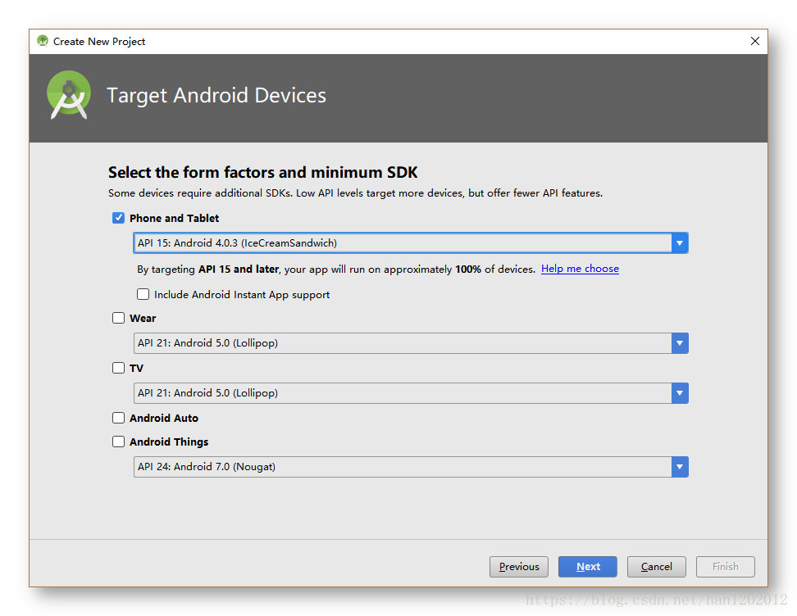Click the small Android Studio title bar icon
Viewport: 797px width, 616px height.
point(43,41)
